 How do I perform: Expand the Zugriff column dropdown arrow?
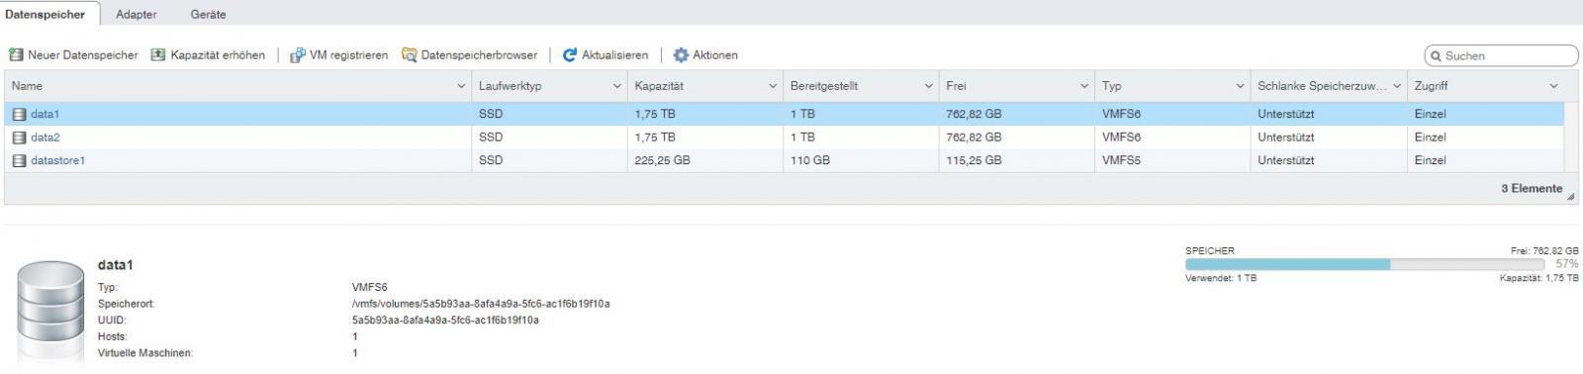tap(1553, 87)
